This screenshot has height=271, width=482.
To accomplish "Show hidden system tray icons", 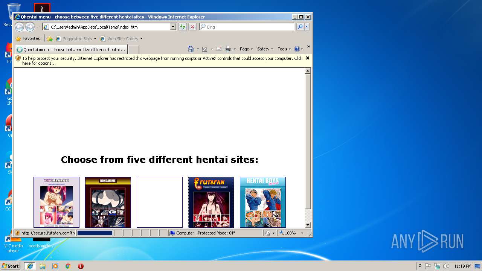I will click(x=420, y=266).
